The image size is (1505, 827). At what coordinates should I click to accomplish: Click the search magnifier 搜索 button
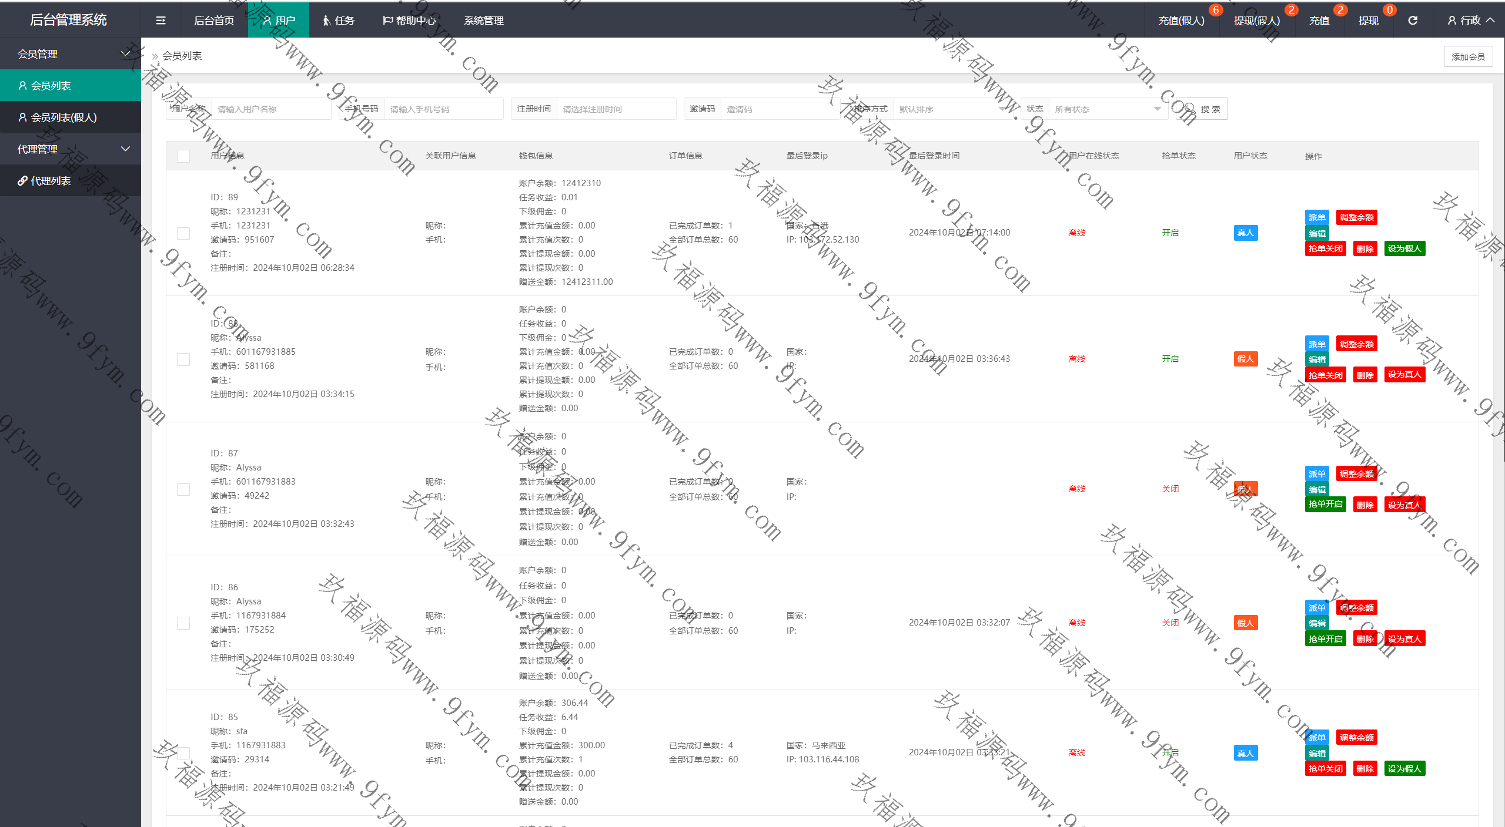[x=1202, y=109]
